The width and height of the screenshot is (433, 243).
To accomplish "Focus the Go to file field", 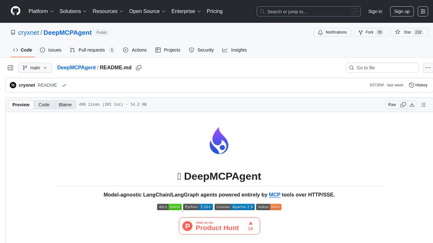I will pos(382,68).
